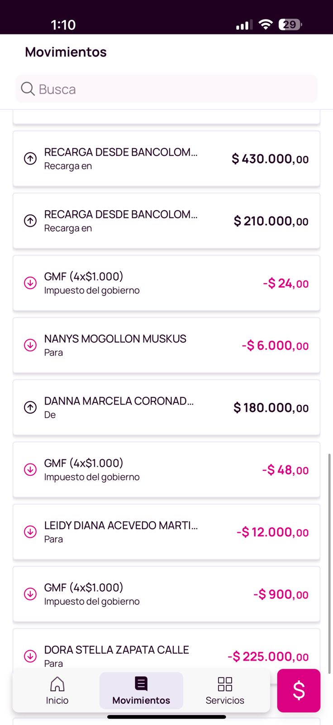Open the GMF tax entry of -$900
The height and width of the screenshot is (725, 333).
(x=166, y=594)
